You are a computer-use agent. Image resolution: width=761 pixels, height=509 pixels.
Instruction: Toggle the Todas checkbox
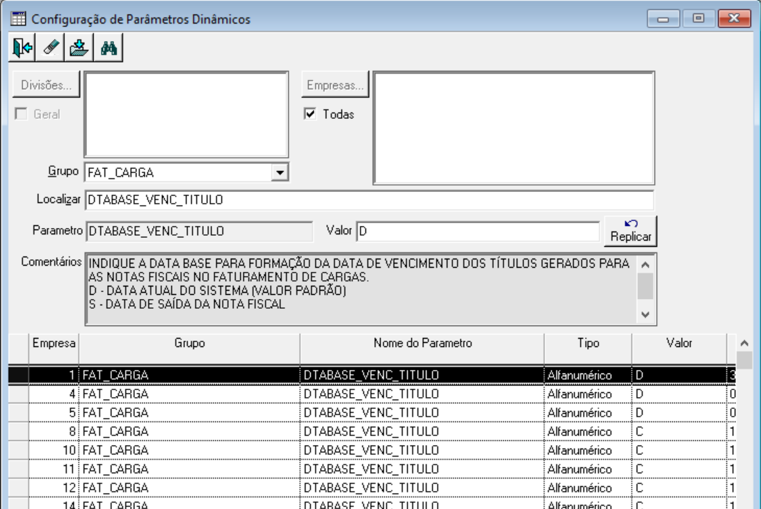coord(310,114)
